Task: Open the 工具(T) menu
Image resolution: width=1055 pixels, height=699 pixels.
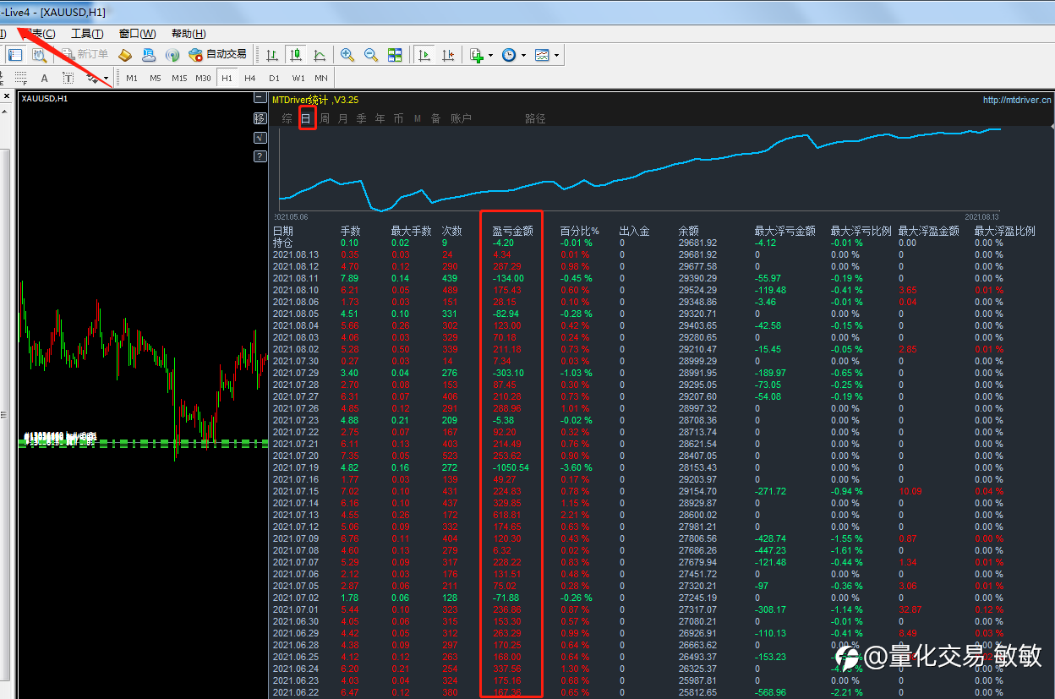Action: click(x=87, y=34)
